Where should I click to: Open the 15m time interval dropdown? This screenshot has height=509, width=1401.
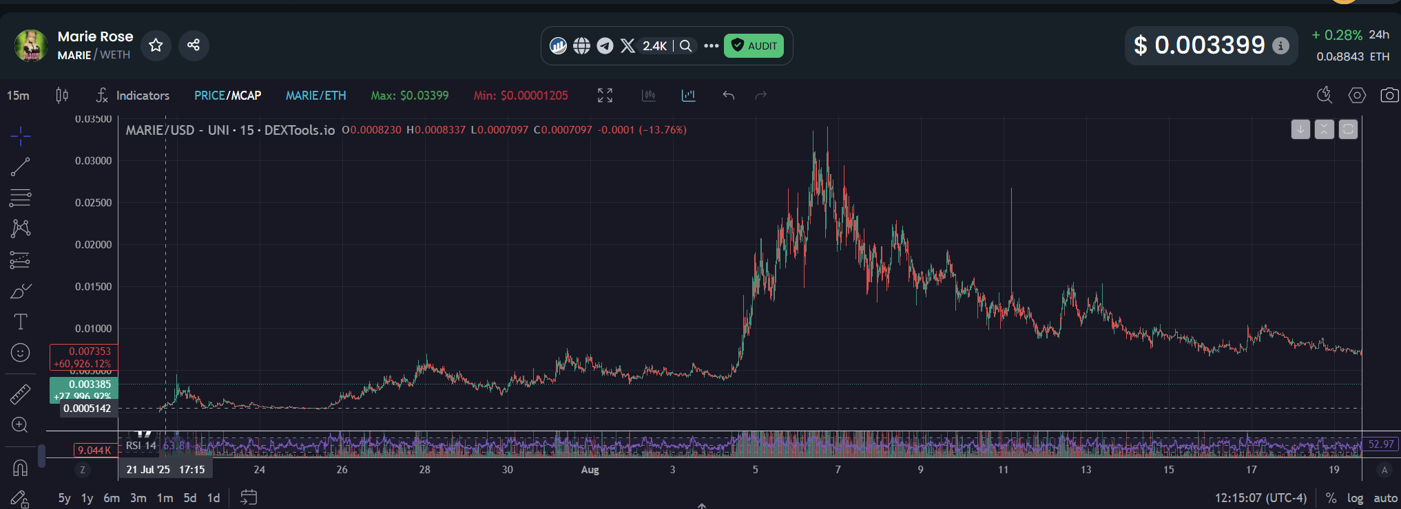[19, 96]
